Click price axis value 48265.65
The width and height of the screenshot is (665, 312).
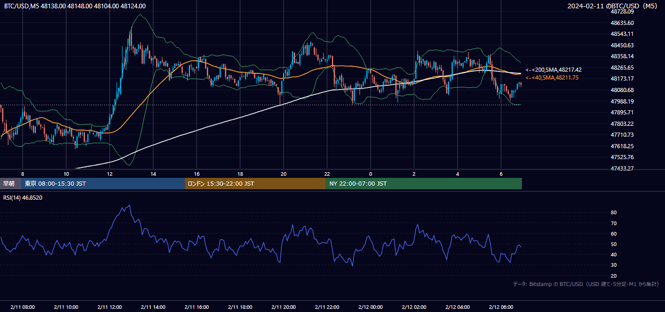[622, 68]
